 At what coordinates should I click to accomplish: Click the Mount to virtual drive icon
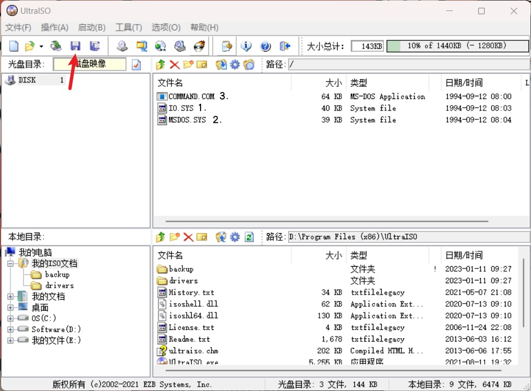[x=180, y=46]
